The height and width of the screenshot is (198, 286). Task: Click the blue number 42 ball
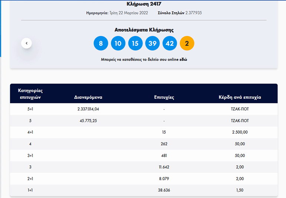pos(170,43)
